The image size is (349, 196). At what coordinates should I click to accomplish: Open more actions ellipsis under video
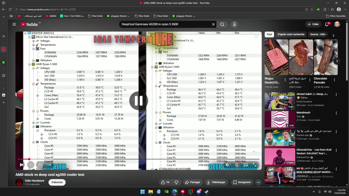tap(258, 182)
